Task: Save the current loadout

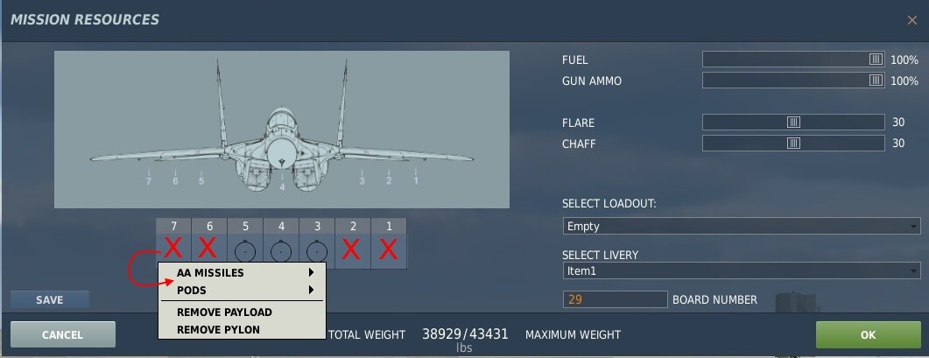Action: coord(50,300)
